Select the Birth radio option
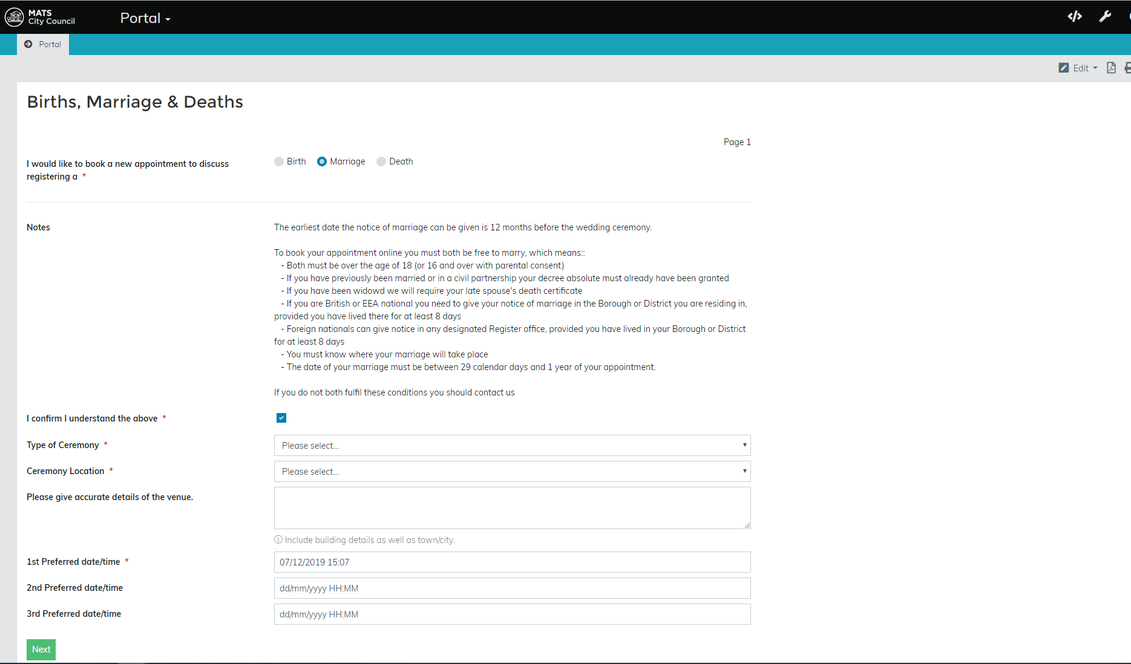Image resolution: width=1131 pixels, height=664 pixels. pos(279,161)
